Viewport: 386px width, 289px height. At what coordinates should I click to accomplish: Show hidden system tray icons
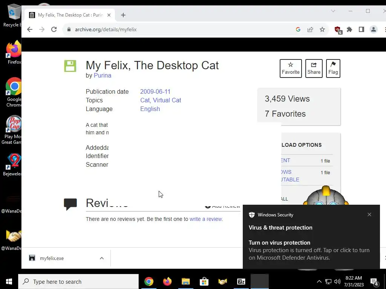[x=319, y=281]
